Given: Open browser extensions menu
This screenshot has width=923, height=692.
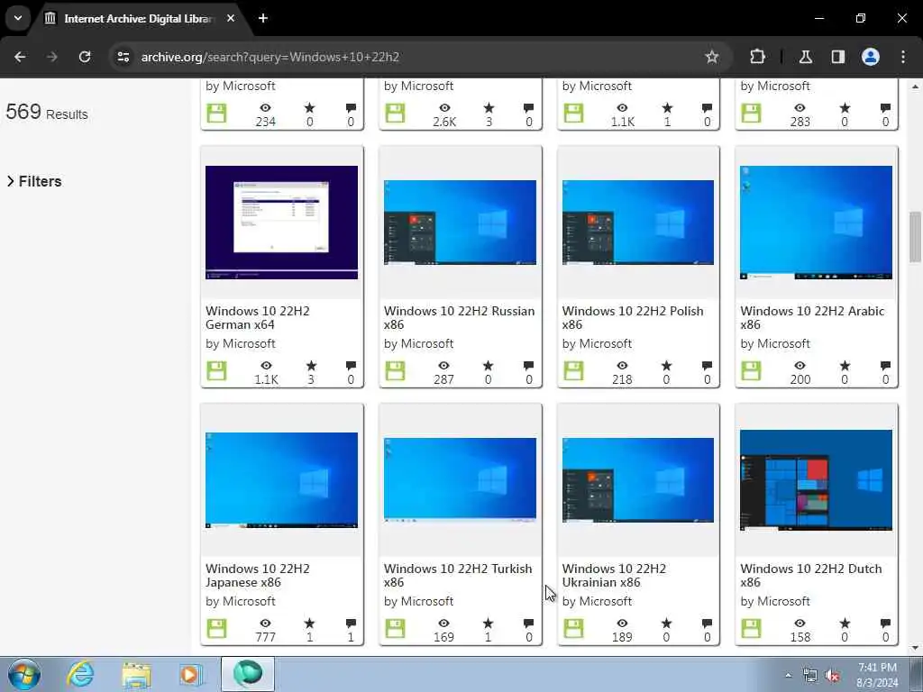Looking at the screenshot, I should [x=757, y=57].
